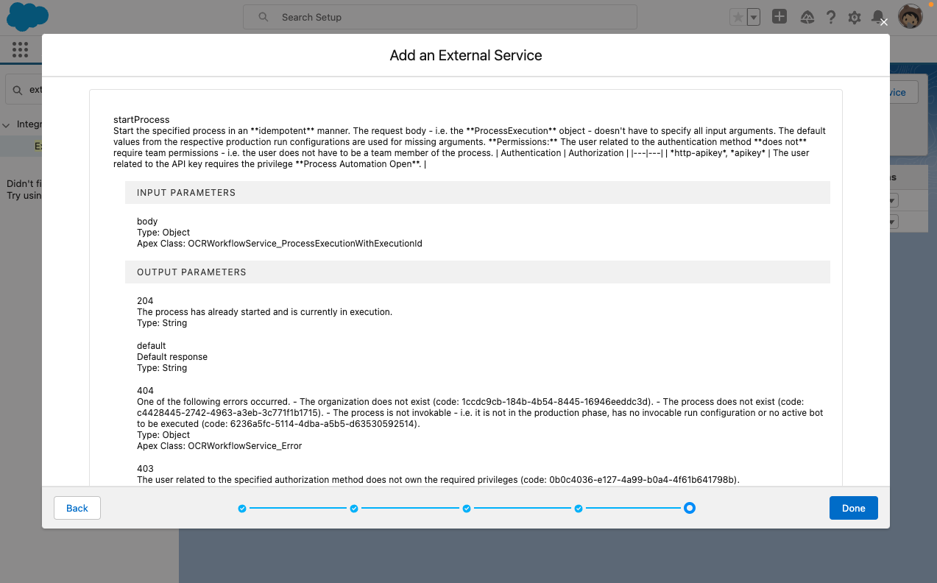
Task: Collapse the Integrations tree chevron
Action: (x=6, y=125)
